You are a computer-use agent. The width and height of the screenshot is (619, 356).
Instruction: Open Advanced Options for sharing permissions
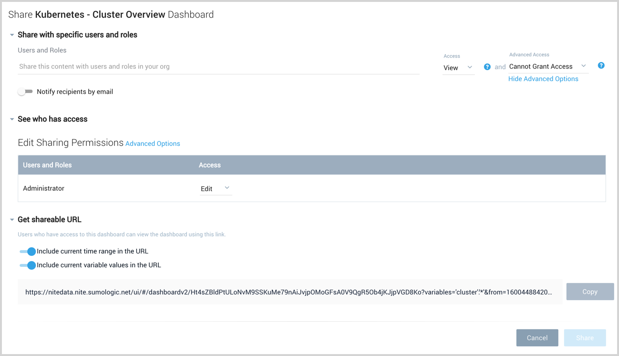point(153,143)
